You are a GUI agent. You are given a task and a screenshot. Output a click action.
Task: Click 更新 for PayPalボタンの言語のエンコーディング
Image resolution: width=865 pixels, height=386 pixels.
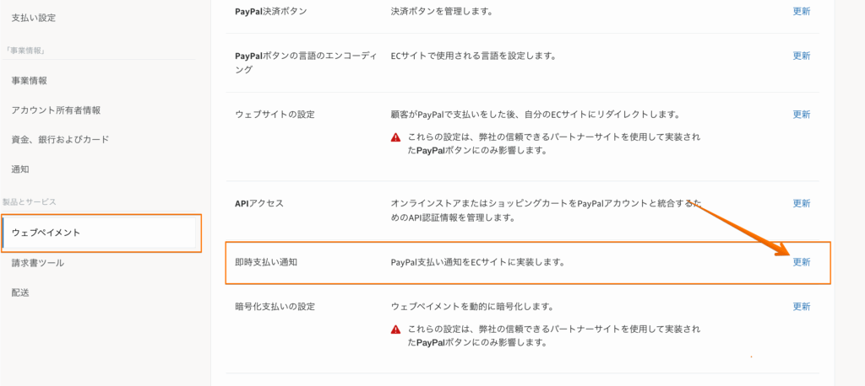point(802,56)
